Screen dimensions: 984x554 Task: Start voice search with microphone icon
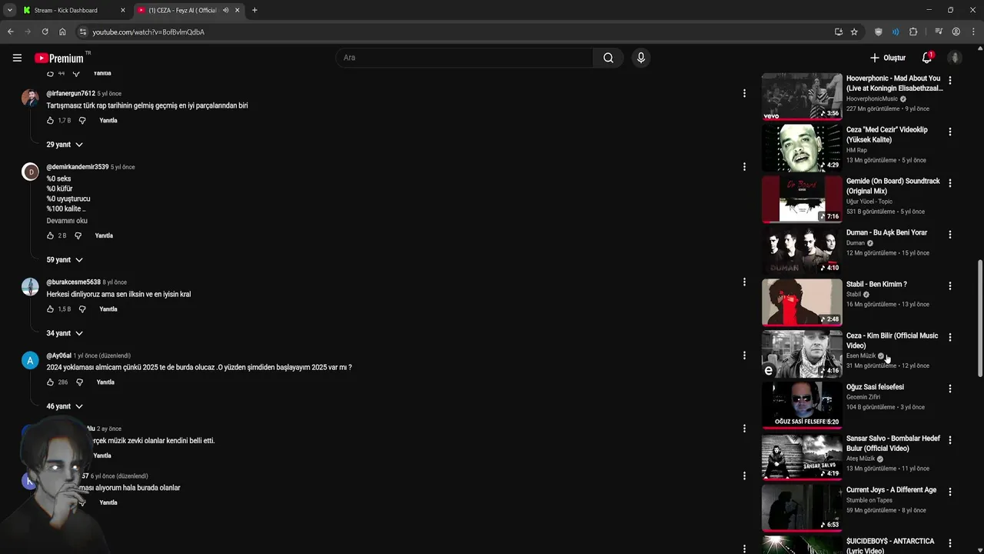(x=641, y=58)
